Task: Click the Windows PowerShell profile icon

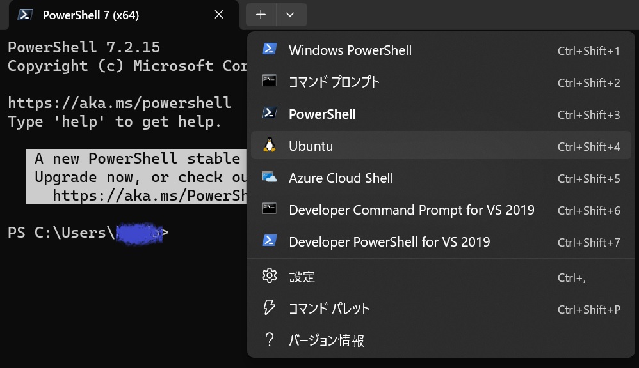Action: tap(269, 50)
